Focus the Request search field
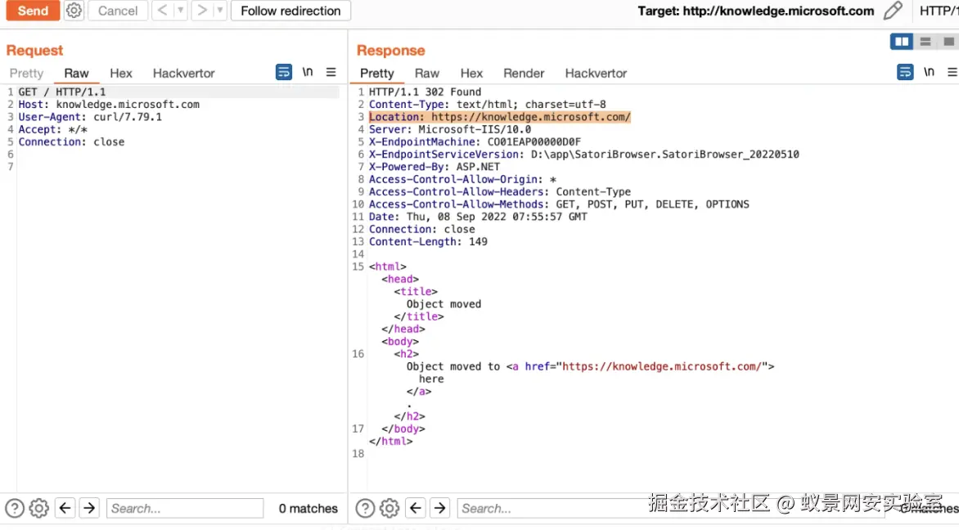The width and height of the screenshot is (959, 530). click(185, 508)
